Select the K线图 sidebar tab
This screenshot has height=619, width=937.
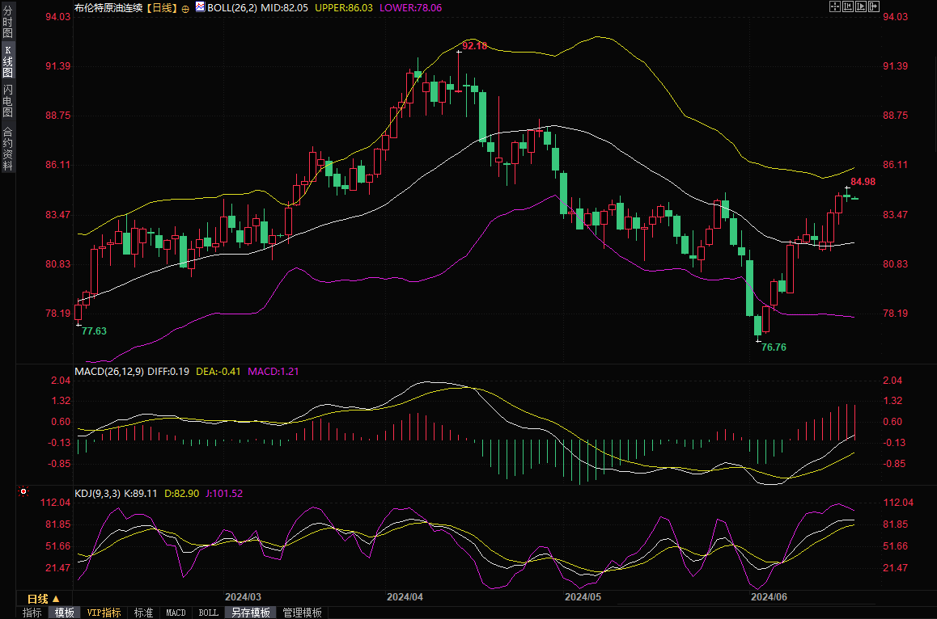click(x=7, y=66)
